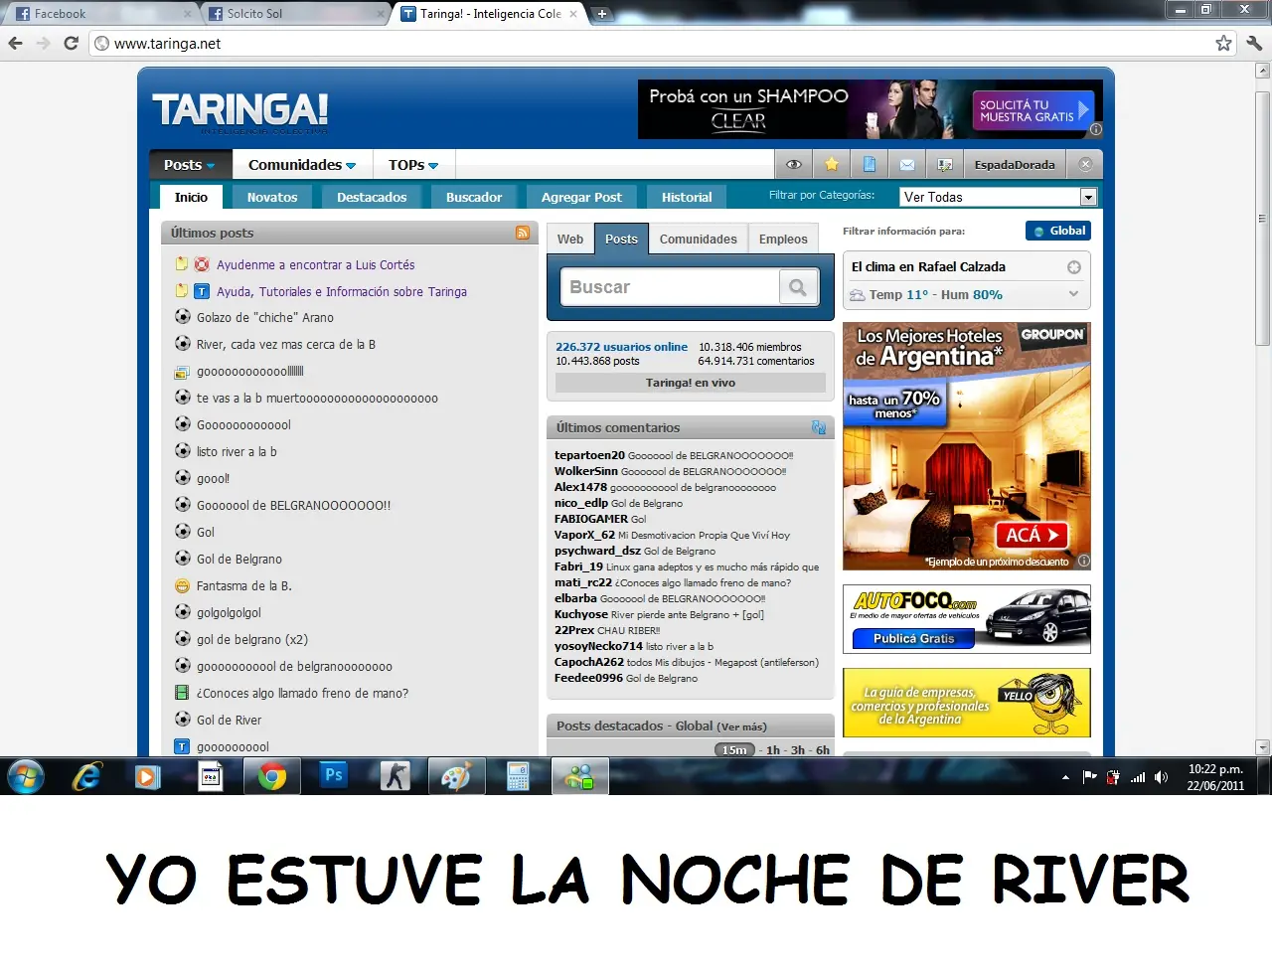Click the logout X icon next to EspadaDorada
1272x970 pixels.
click(x=1085, y=165)
